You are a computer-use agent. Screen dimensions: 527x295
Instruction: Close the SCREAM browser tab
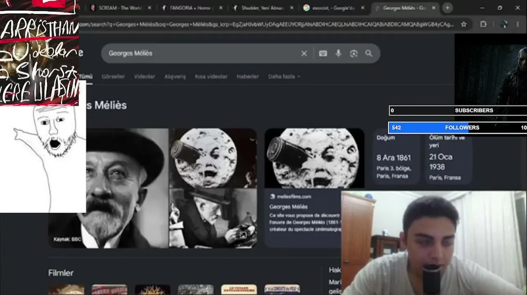click(149, 8)
